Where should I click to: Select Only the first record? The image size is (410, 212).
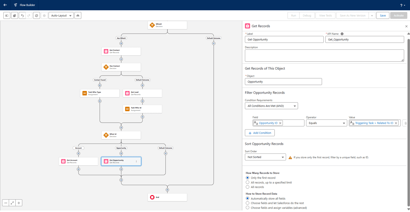(x=248, y=178)
